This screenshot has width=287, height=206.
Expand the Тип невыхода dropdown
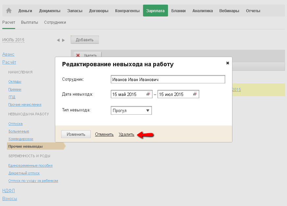(148, 111)
